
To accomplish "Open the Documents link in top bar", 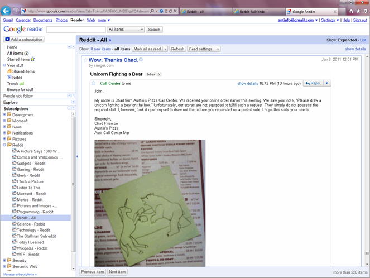I will tap(43, 20).
